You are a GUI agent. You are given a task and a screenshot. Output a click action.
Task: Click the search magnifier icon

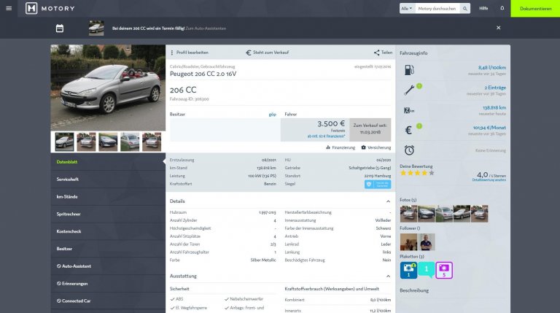464,9
